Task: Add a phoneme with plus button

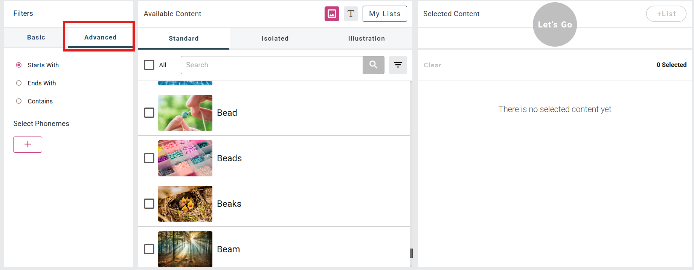Action: [27, 144]
